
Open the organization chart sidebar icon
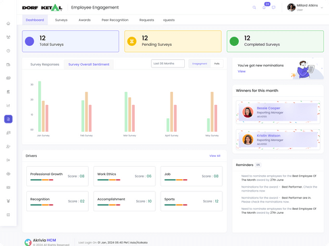point(9,37)
